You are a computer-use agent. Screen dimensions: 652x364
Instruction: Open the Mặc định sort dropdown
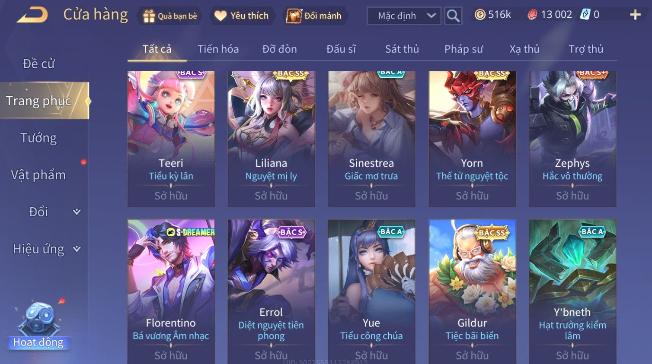(404, 16)
